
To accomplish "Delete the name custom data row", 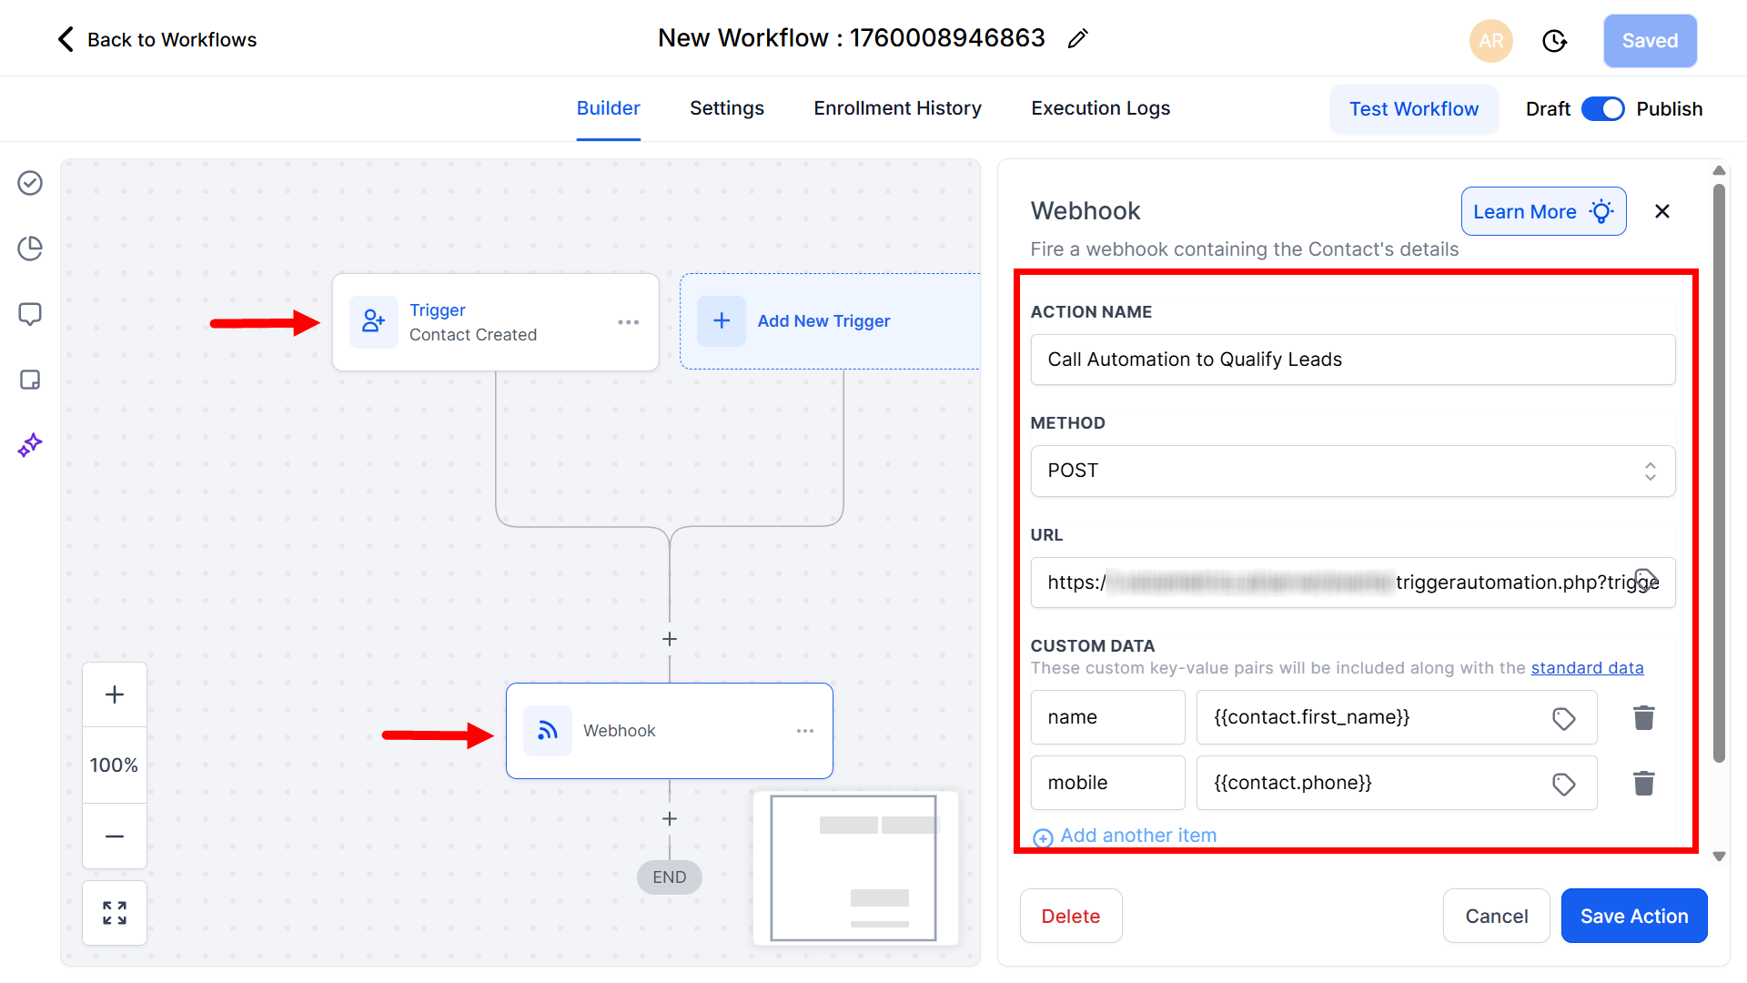I will [1643, 717].
